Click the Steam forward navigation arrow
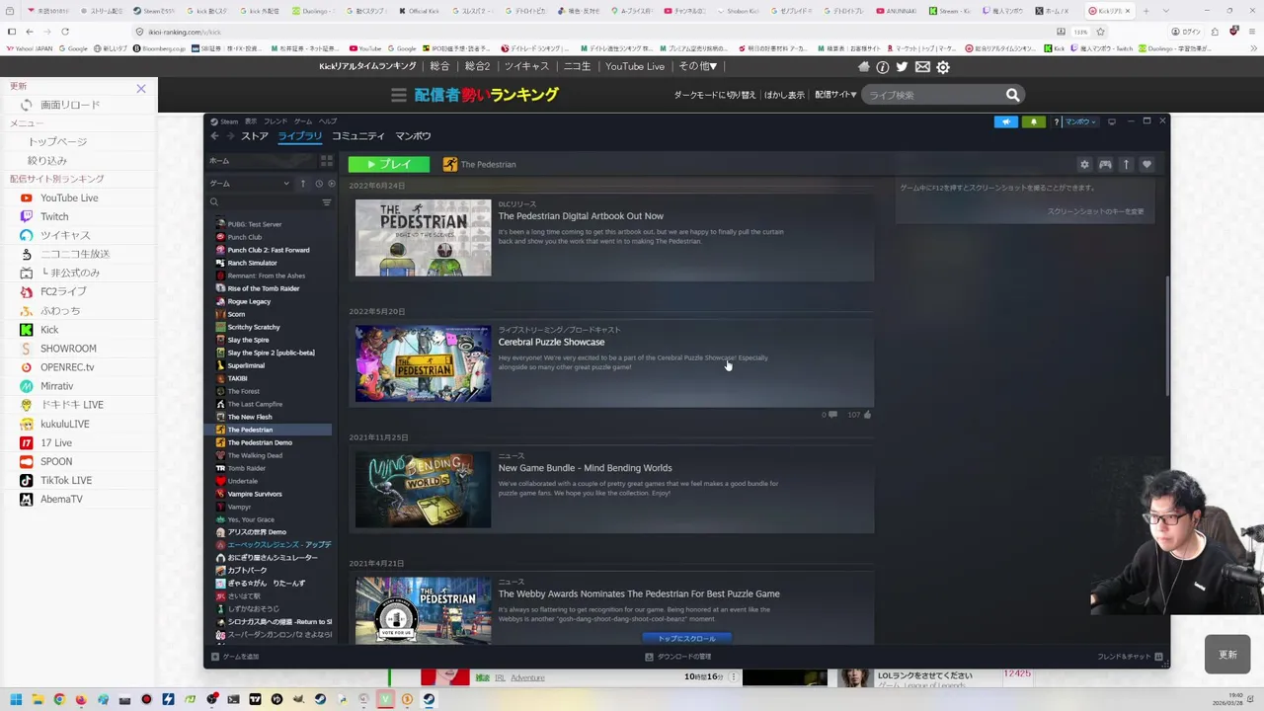 point(229,136)
